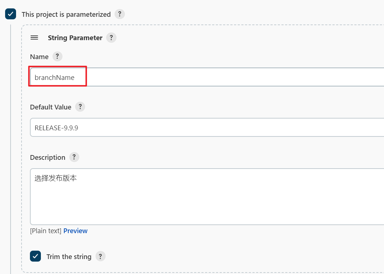Show help for String Parameter heading
The image size is (384, 274).
111,38
